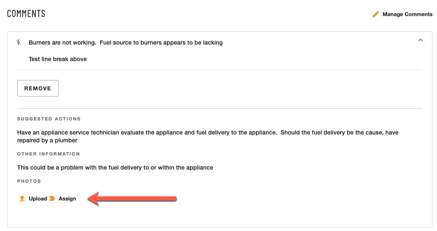Open the Manage Comments link
This screenshot has height=231, width=437.
[407, 14]
